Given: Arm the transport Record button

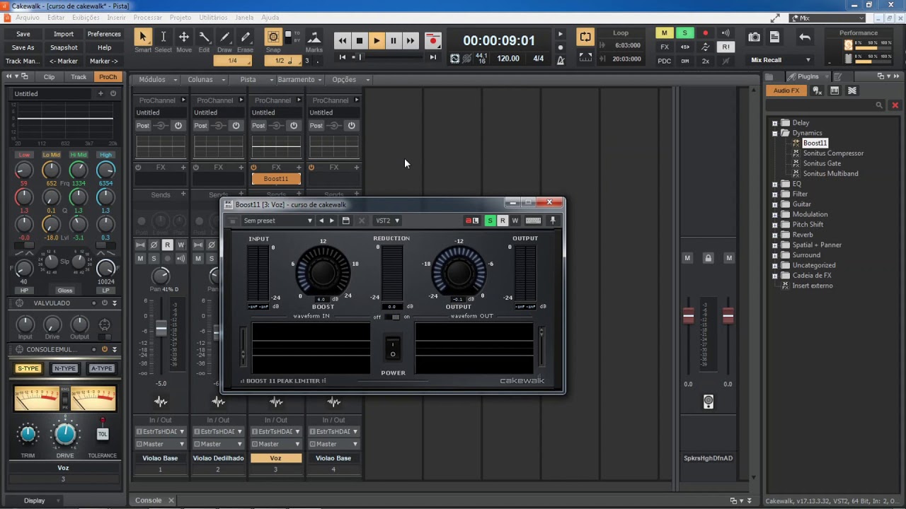Looking at the screenshot, I should [433, 41].
